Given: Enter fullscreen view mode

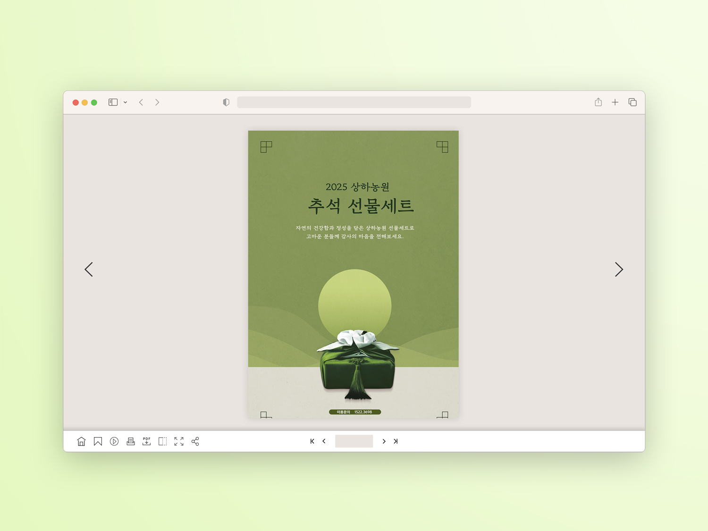Looking at the screenshot, I should [179, 441].
